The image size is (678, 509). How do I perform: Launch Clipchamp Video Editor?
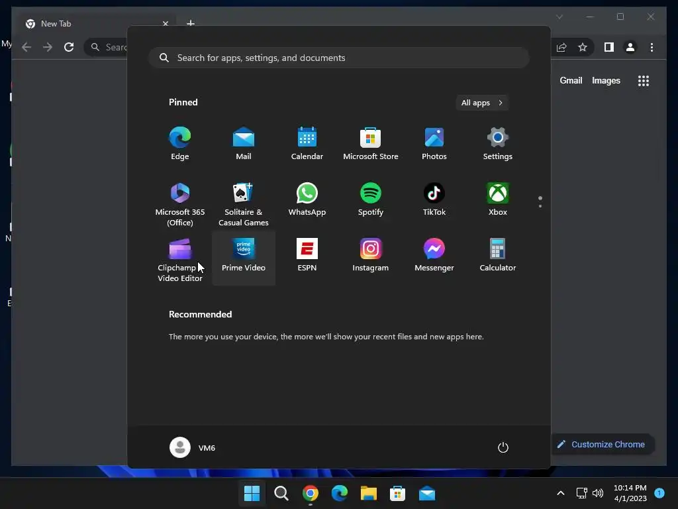pyautogui.click(x=180, y=260)
